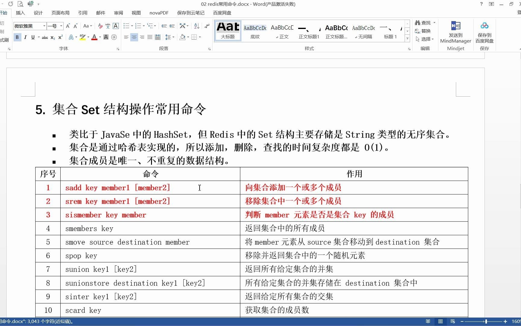Image resolution: width=521 pixels, height=326 pixels.
Task: Apply the 大标题 style
Action: 227,30
